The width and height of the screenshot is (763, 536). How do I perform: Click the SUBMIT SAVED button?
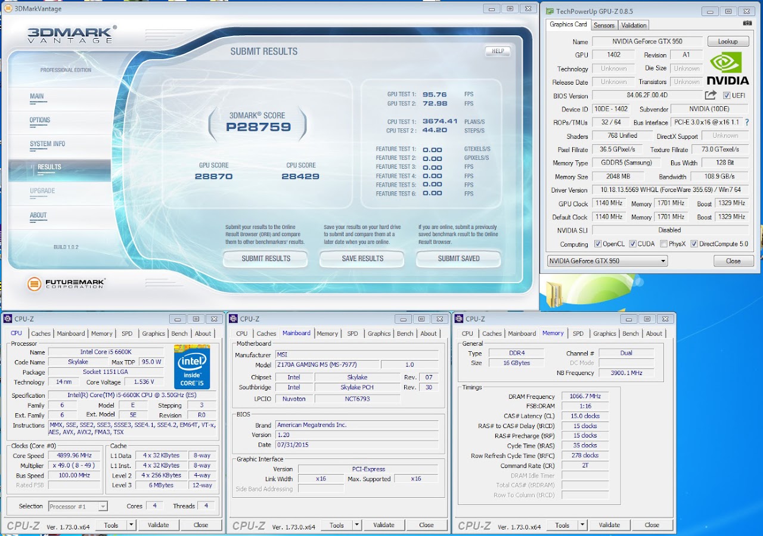tap(458, 259)
